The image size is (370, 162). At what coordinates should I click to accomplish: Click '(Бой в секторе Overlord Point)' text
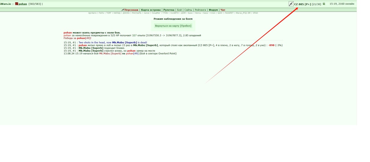coord(158,54)
